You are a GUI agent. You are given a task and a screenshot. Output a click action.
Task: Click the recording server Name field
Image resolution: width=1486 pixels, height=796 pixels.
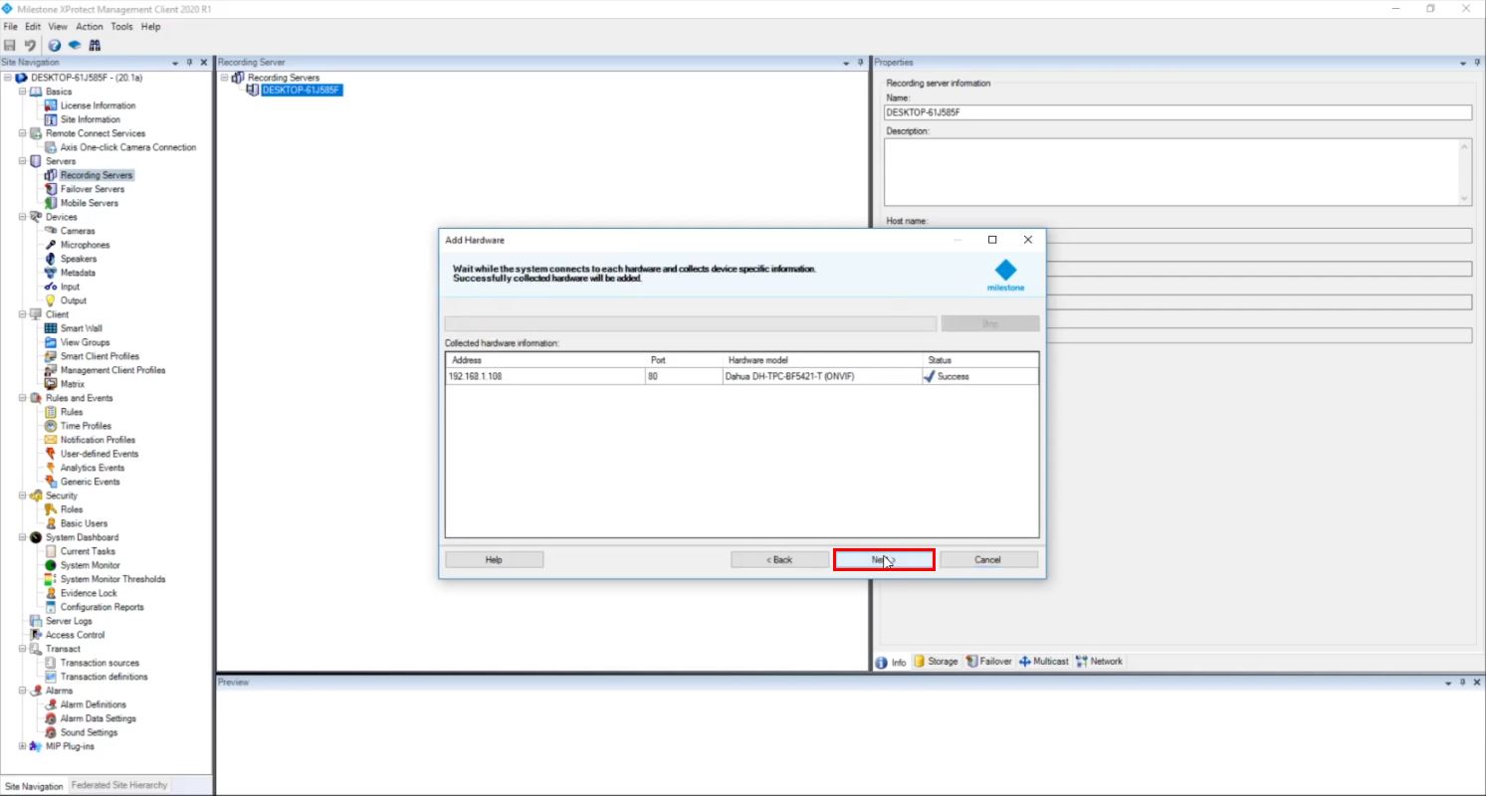(x=1177, y=112)
